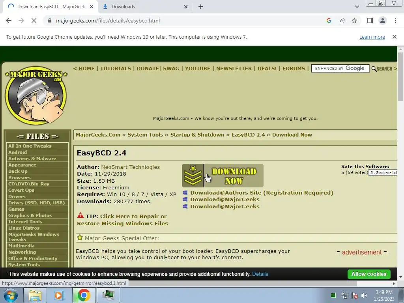The image size is (404, 303).
Task: Click the Google enhanced search field
Action: pyautogui.click(x=340, y=69)
